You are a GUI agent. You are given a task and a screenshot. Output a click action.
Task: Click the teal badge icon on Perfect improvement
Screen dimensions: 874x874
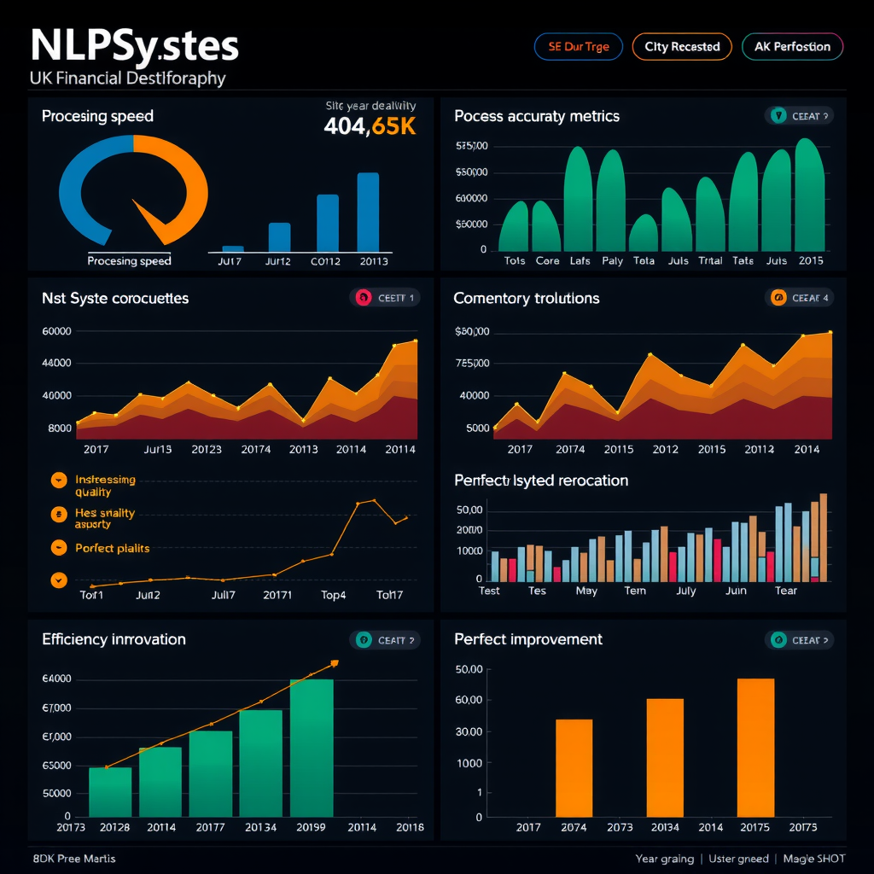click(778, 638)
